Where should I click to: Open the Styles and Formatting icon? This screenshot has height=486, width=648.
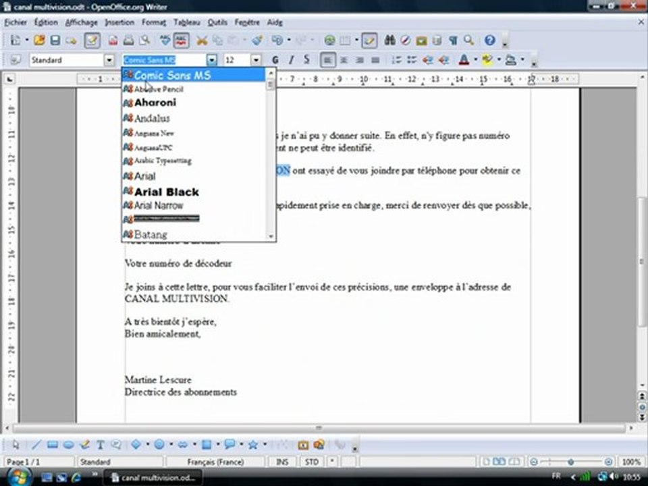pyautogui.click(x=16, y=60)
